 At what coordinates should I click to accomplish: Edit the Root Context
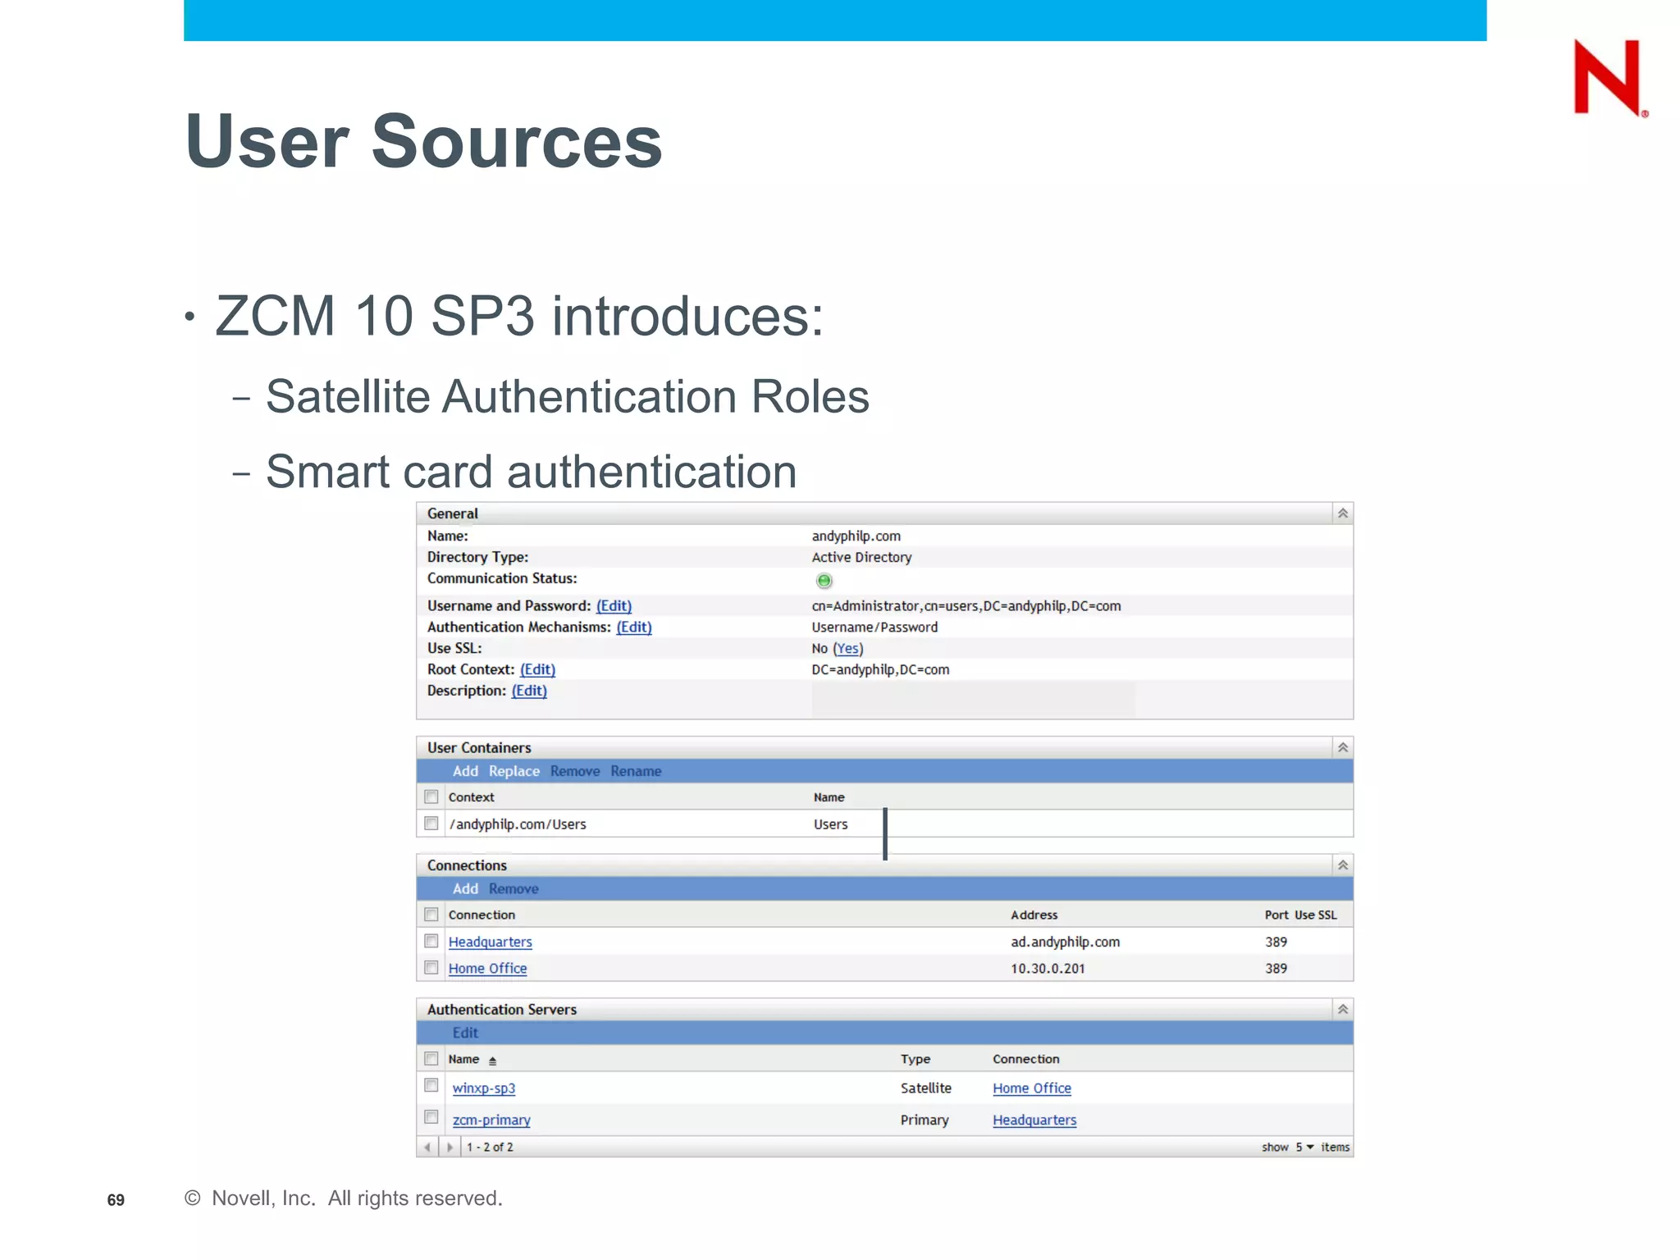[537, 669]
